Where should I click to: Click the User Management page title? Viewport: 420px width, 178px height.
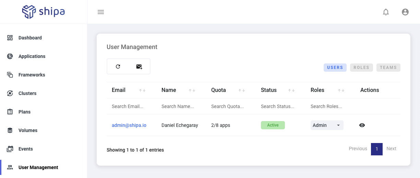click(x=132, y=47)
